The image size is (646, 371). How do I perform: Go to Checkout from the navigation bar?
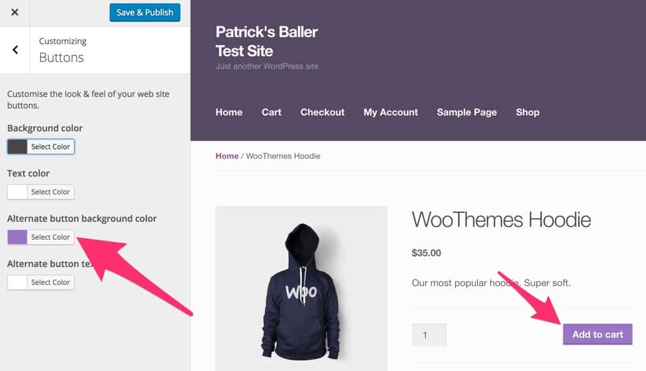pyautogui.click(x=322, y=112)
